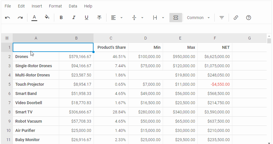Open the Format menu
Image resolution: width=273 pixels, height=144 pixels.
55,6
